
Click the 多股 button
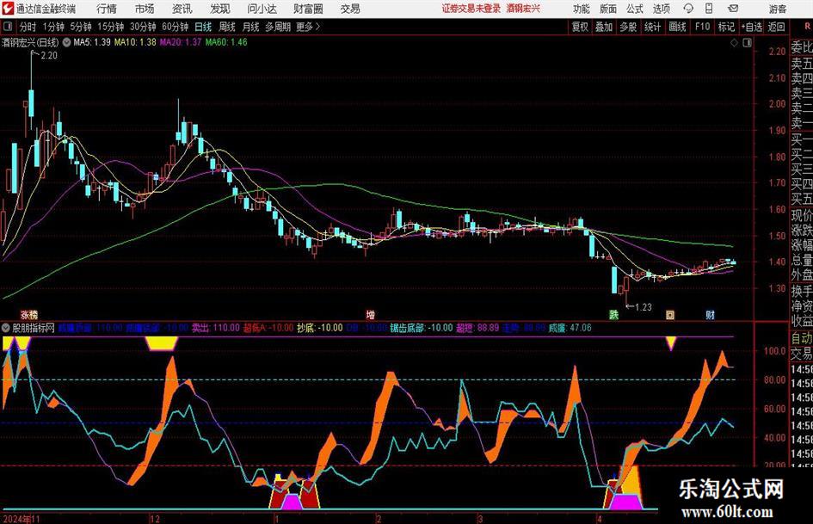tap(628, 27)
